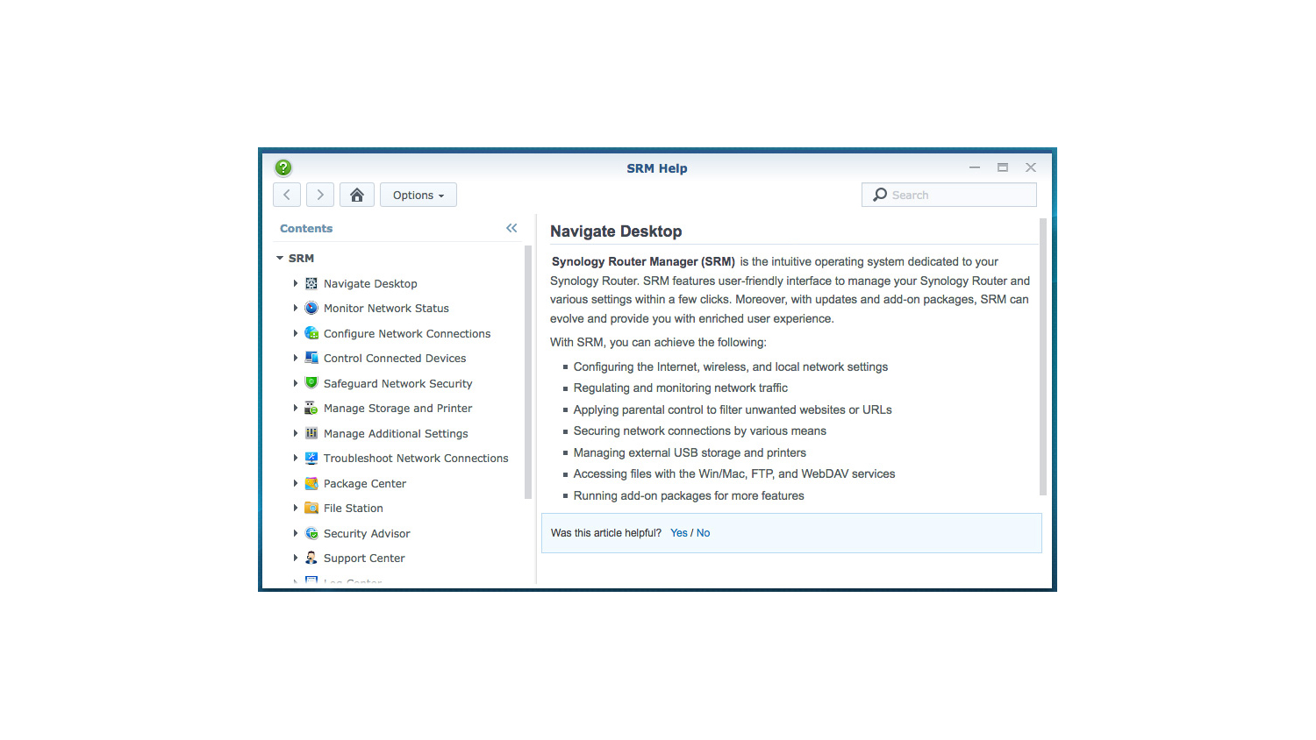Click the Search input field
This screenshot has width=1316, height=740.
tap(949, 195)
